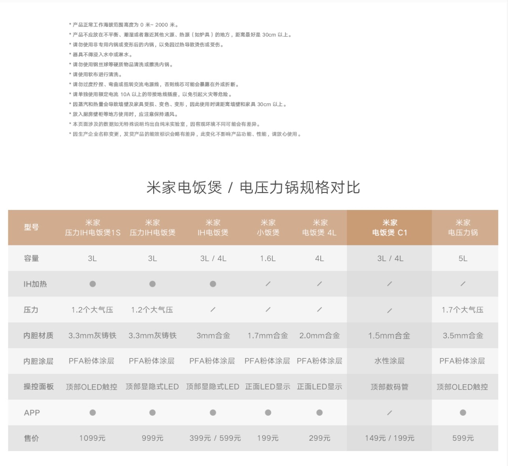Select the highlighted 电饭煲 C1 column header
508x466 pixels.
tap(389, 228)
